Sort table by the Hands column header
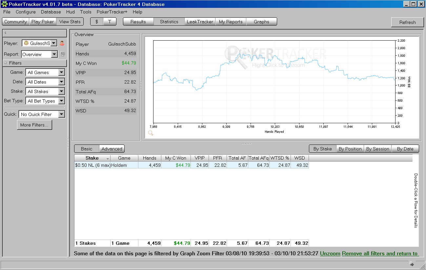Image resolution: width=426 pixels, height=270 pixels. [x=150, y=158]
